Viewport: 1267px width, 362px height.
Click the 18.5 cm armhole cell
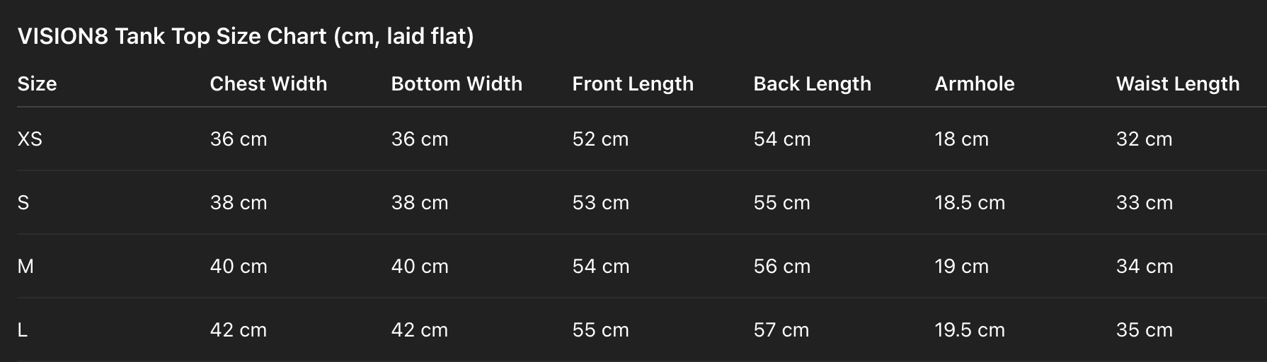point(970,202)
